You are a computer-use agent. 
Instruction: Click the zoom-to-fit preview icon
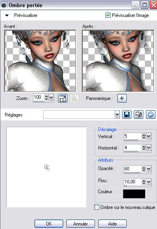[x=63, y=98]
